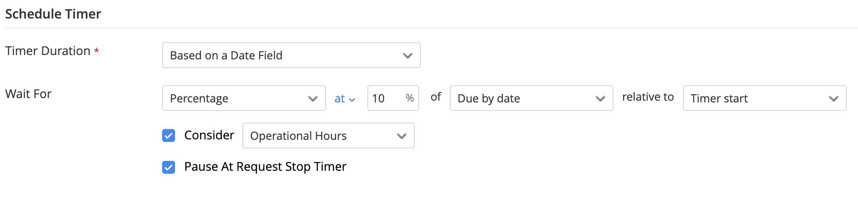The height and width of the screenshot is (197, 858).
Task: Click the Operational Hours chevron arrow
Action: tap(401, 136)
